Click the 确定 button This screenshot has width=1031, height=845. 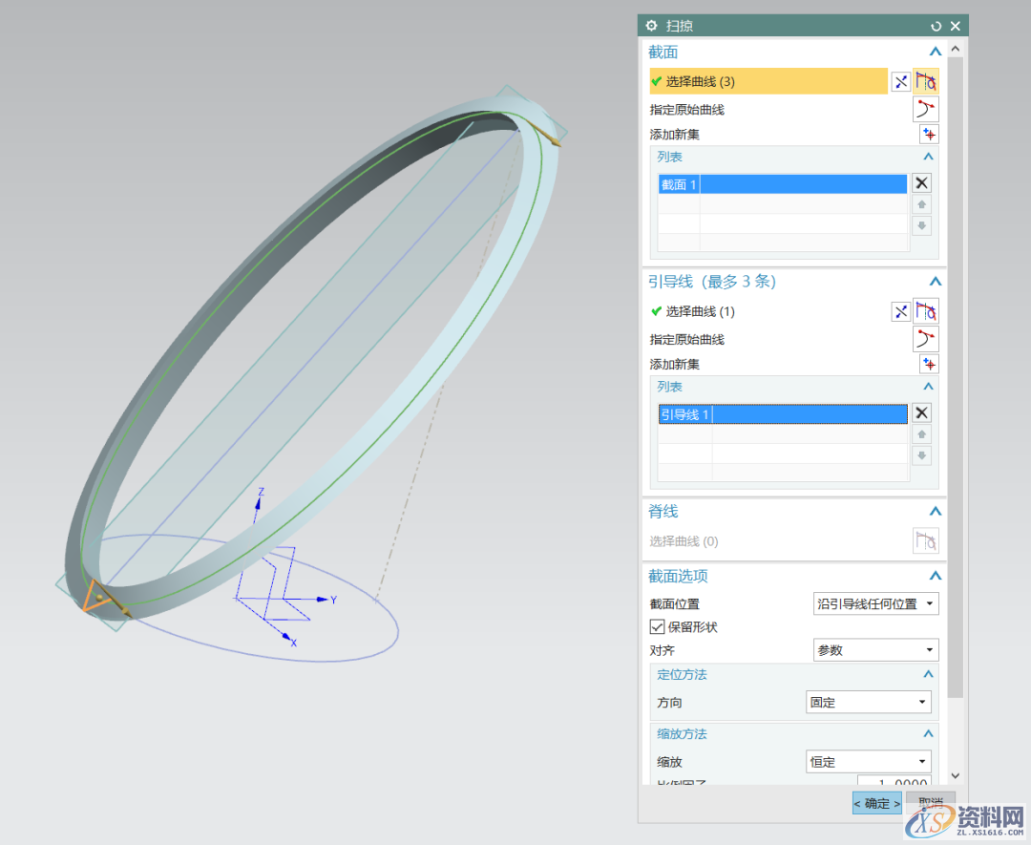click(x=876, y=804)
